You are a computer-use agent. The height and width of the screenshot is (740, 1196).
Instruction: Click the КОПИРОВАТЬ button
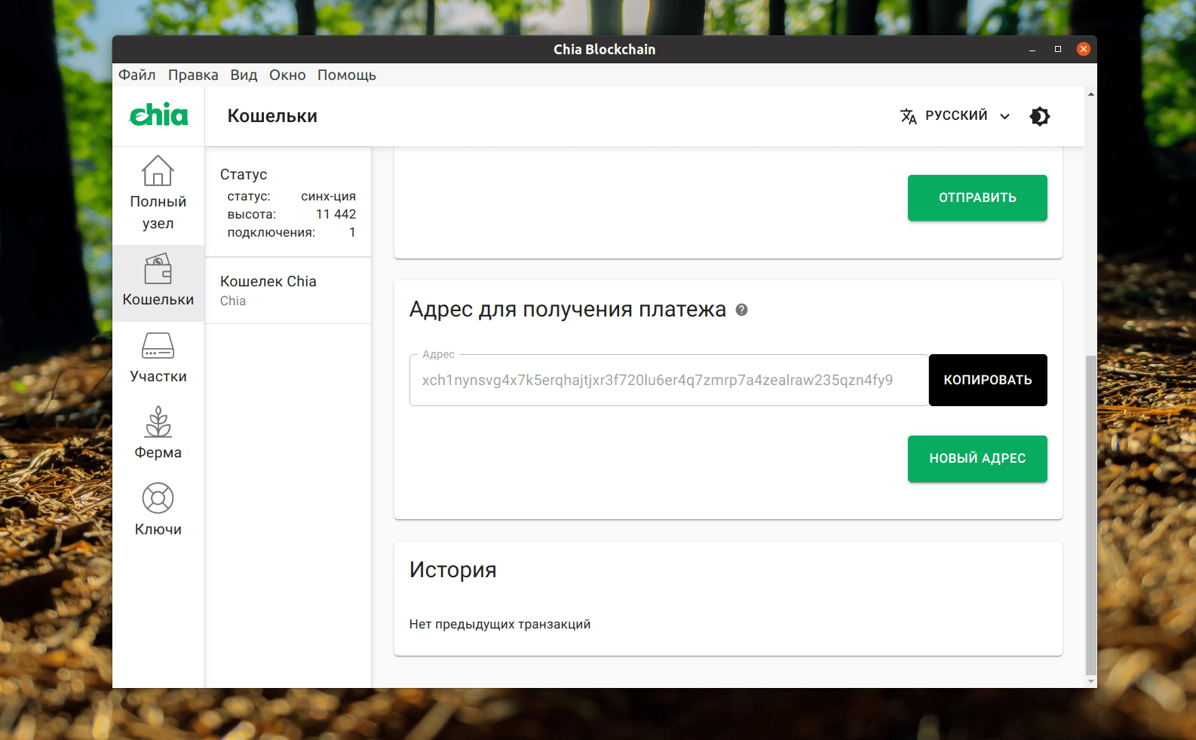coord(988,380)
